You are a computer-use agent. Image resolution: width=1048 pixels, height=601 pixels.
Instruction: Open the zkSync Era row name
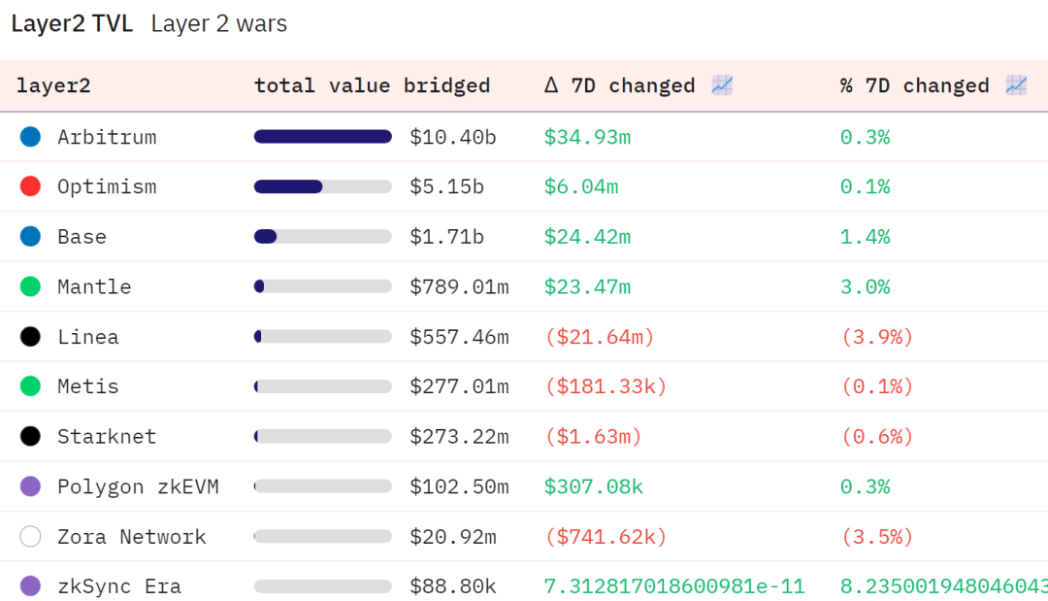119,586
